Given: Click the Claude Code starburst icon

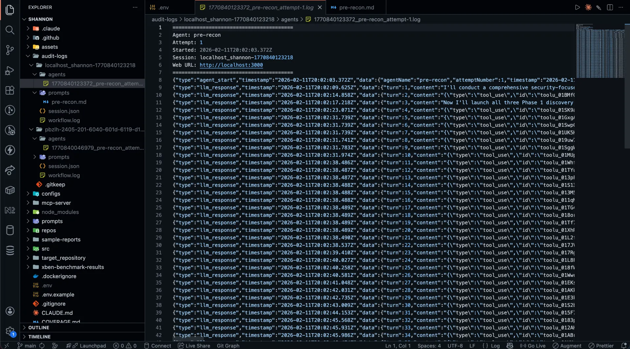Looking at the screenshot, I should click(x=588, y=7).
